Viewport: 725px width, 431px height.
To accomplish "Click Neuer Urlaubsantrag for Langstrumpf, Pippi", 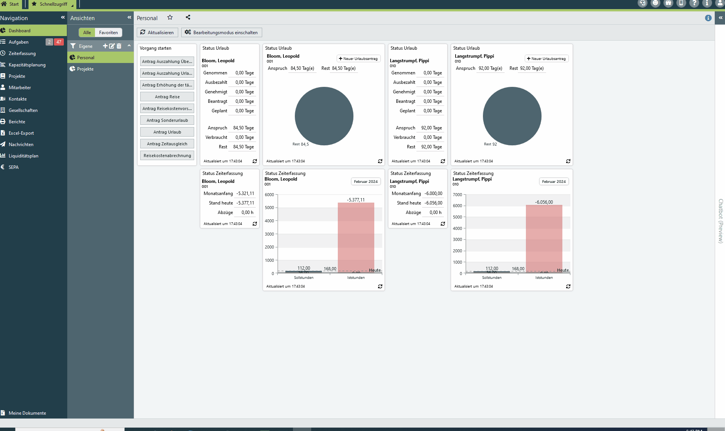I will pos(546,59).
